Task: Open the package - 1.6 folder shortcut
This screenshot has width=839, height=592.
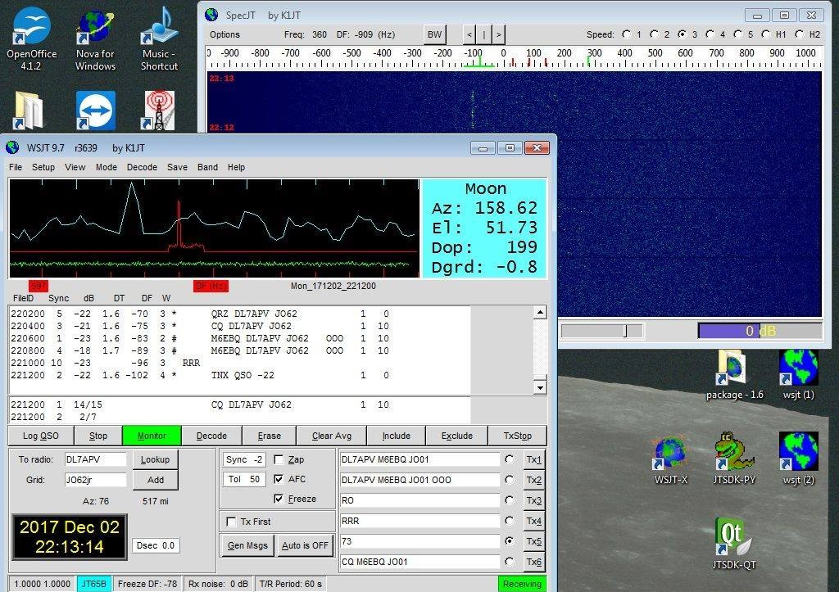Action: coord(734,375)
